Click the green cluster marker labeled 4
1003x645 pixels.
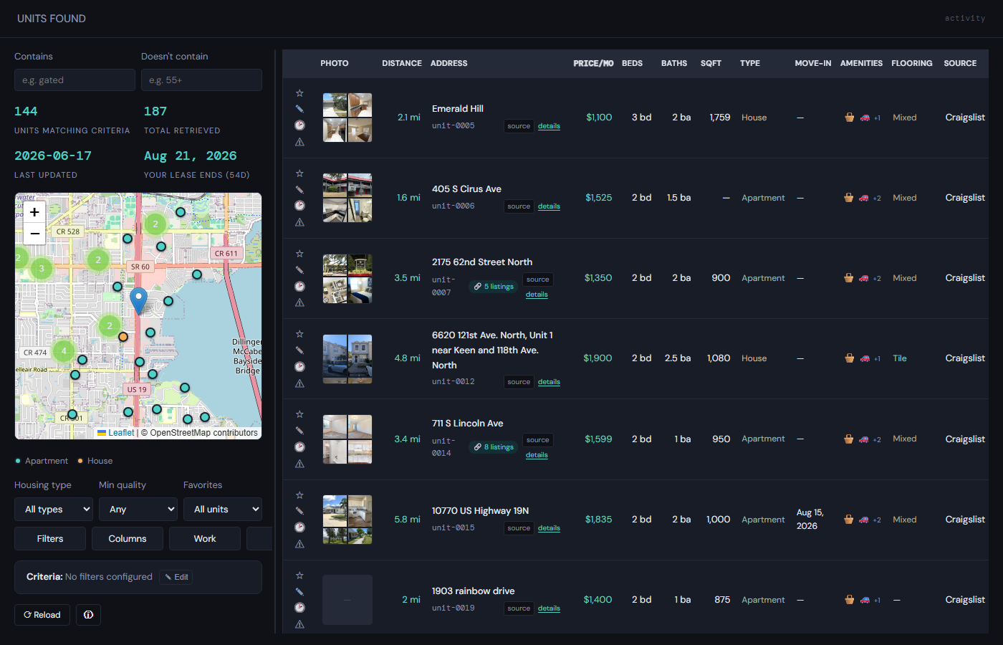tap(64, 351)
